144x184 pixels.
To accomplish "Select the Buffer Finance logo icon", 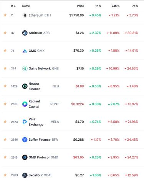I will click(25, 140).
